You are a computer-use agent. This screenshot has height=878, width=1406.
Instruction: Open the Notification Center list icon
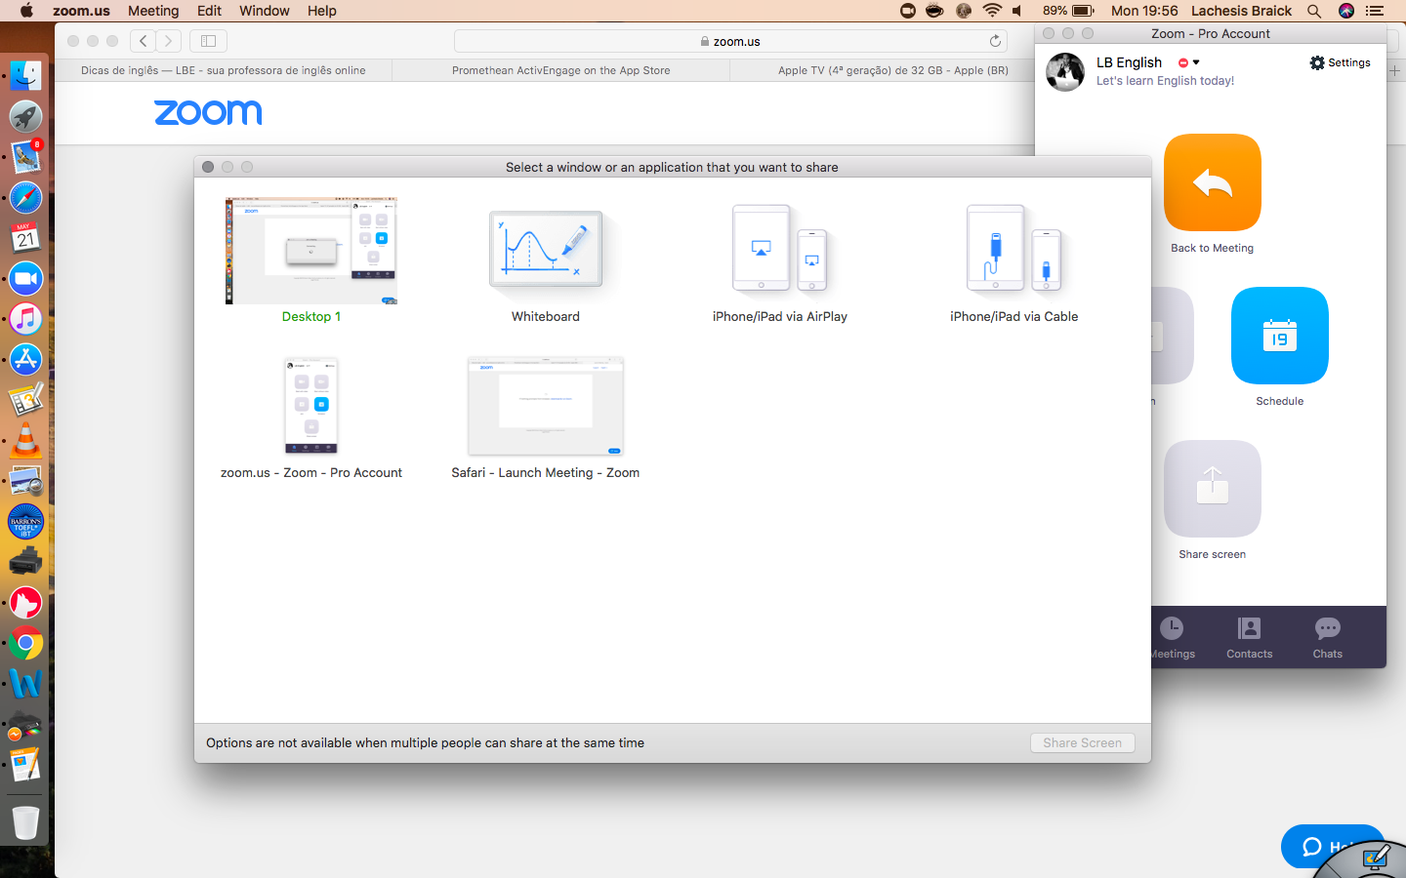pos(1375,11)
